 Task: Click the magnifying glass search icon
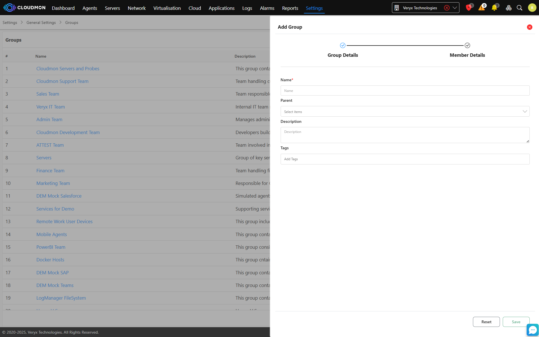click(519, 8)
